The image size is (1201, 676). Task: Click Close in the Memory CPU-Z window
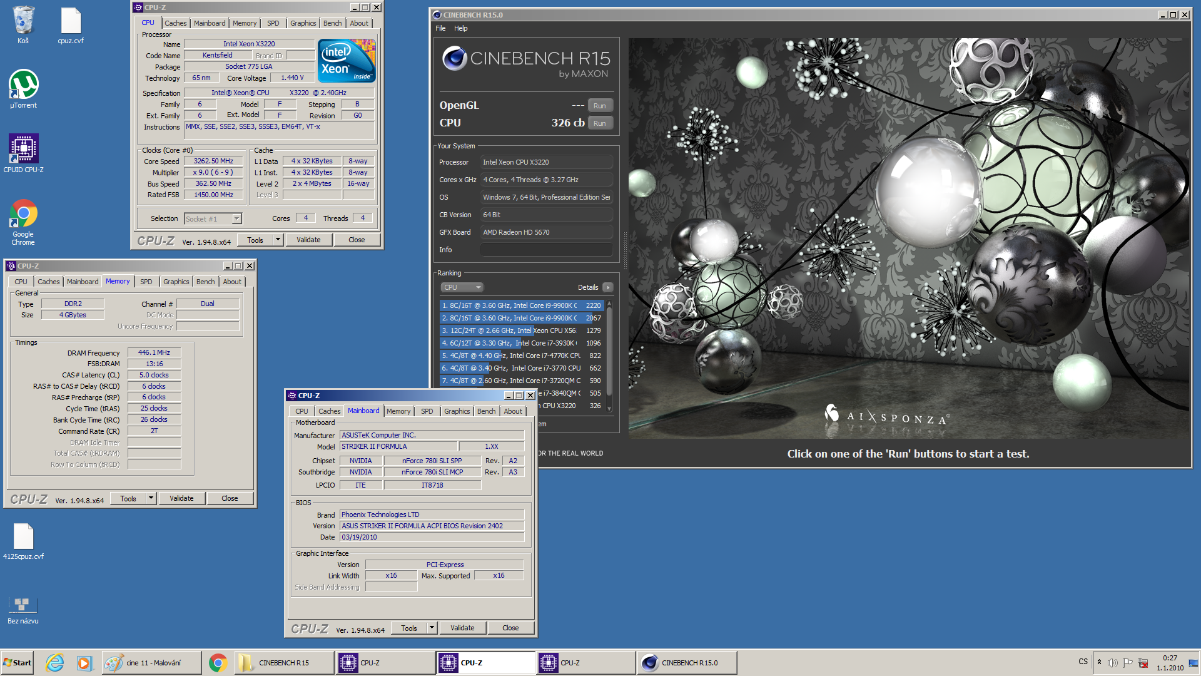pyautogui.click(x=230, y=498)
